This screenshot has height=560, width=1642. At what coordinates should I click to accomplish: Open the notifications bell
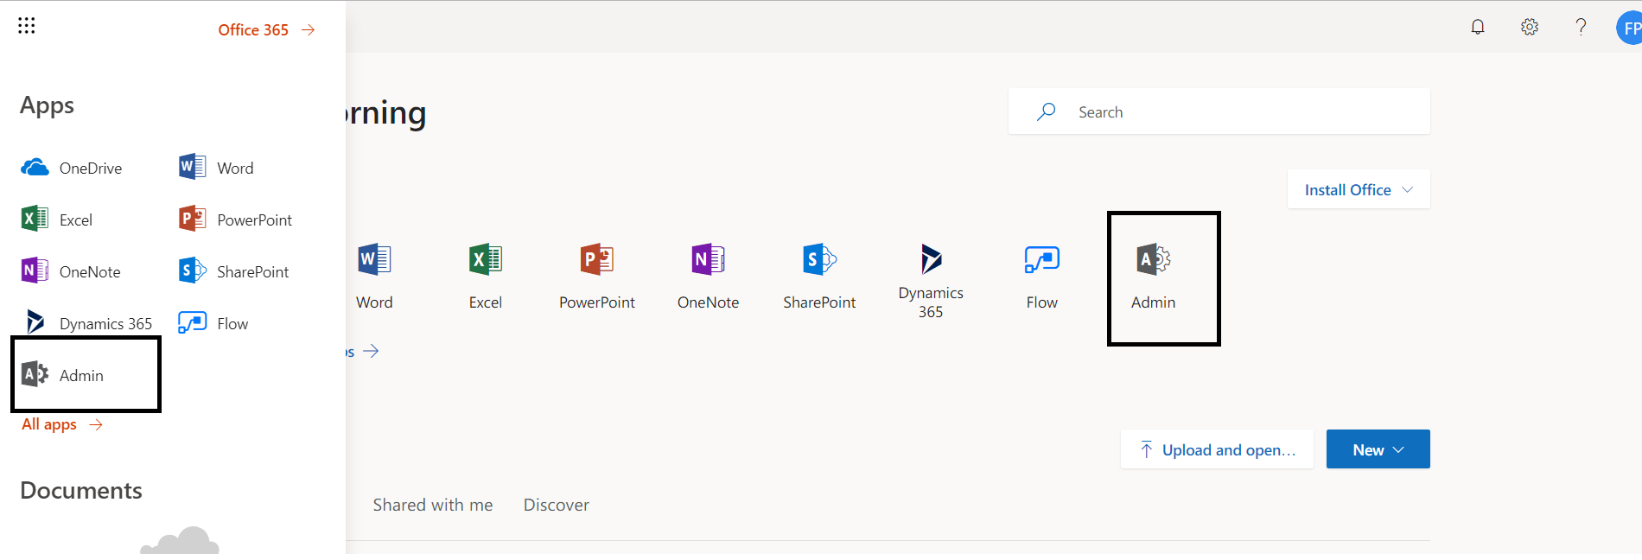(1478, 27)
